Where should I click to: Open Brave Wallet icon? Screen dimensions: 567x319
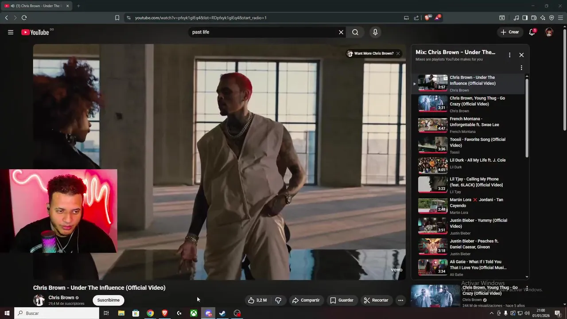tap(534, 18)
